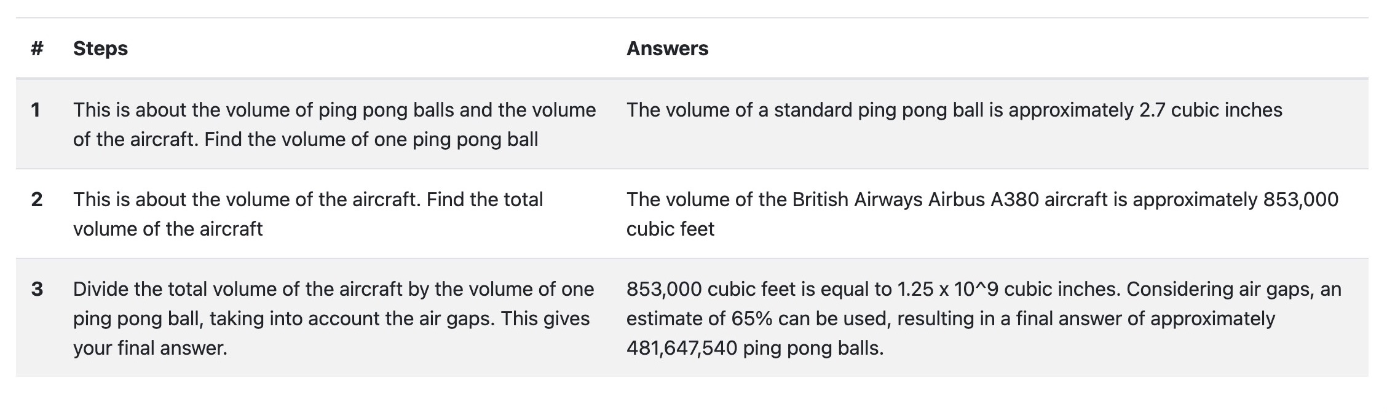
Task: Click the 'Steps' column header
Action: point(100,48)
